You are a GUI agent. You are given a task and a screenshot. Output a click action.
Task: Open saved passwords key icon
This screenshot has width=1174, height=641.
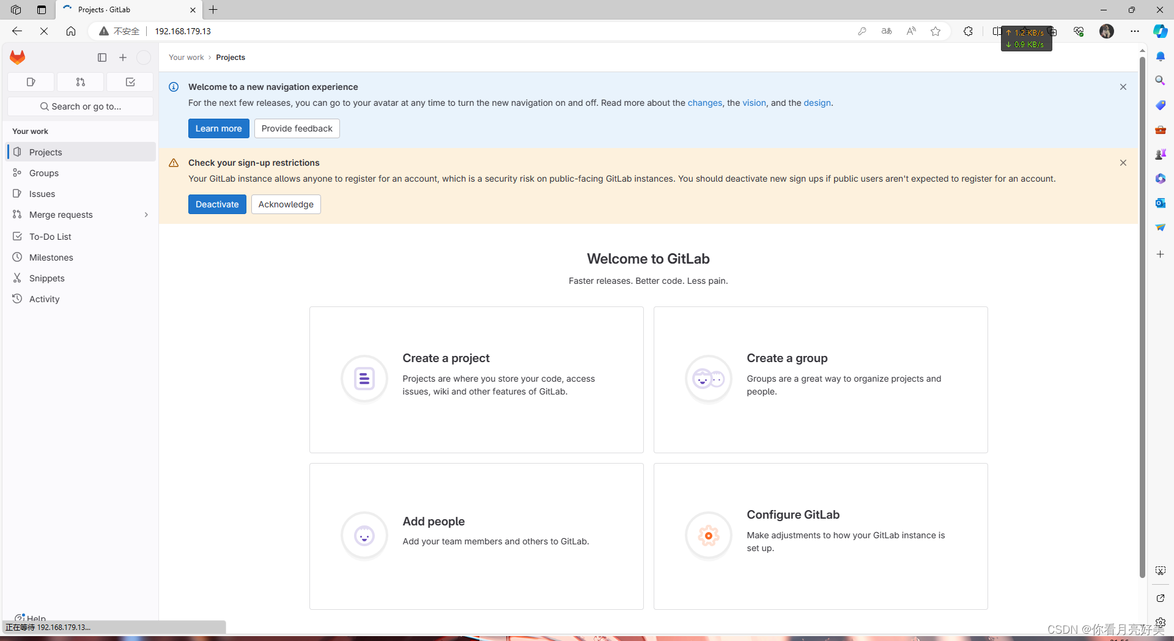(x=862, y=31)
